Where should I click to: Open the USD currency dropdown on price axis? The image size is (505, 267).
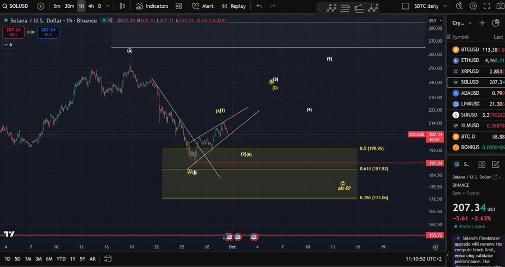[x=434, y=21]
